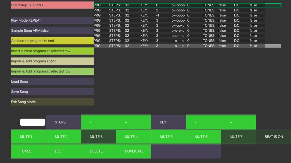This screenshot has height=163, width=291.
Task: Select the program row with KEY: 0
Action: click(187, 5)
